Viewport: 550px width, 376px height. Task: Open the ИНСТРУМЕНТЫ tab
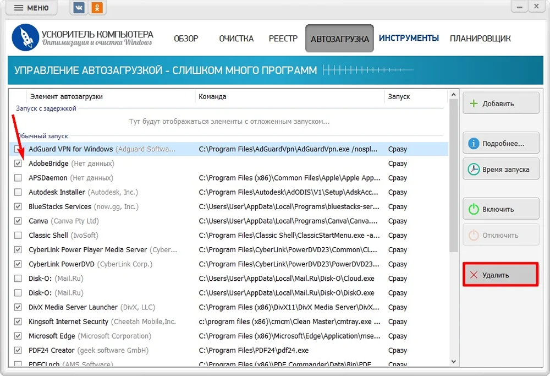(409, 39)
